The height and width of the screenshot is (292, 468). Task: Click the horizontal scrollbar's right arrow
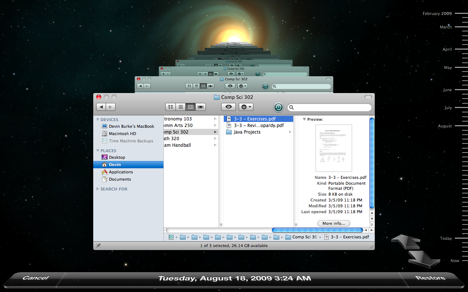[372, 230]
